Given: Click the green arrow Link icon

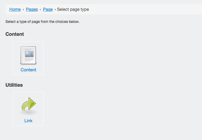Looking at the screenshot, I should pos(29,105).
